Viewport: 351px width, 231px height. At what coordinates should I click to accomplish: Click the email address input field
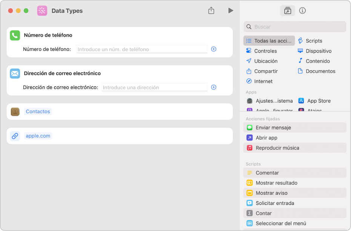coord(154,87)
